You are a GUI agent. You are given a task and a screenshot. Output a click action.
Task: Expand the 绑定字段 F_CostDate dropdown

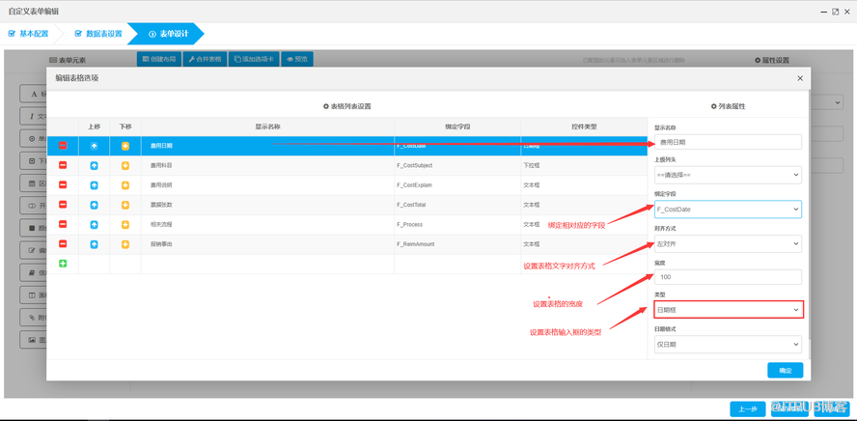coord(728,210)
